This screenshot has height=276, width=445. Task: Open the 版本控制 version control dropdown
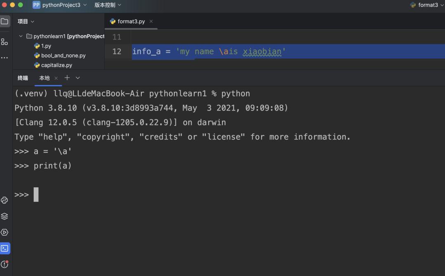click(x=108, y=5)
